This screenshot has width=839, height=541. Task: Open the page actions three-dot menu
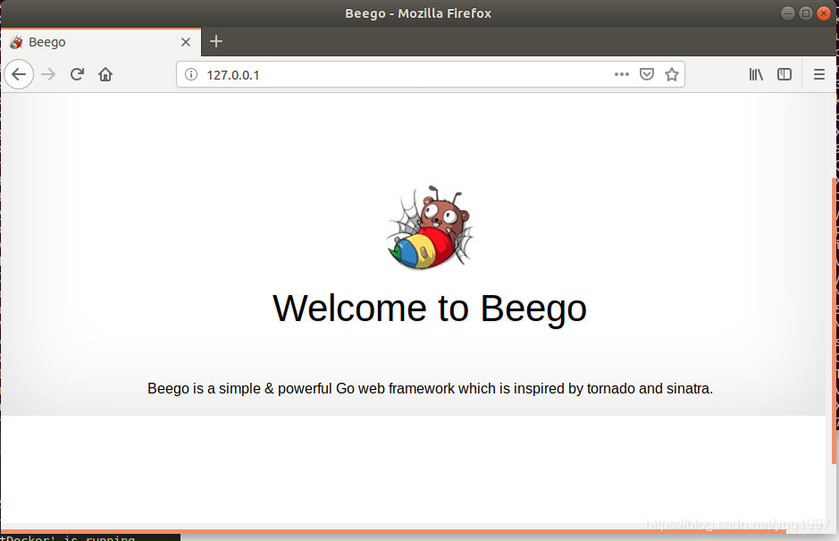622,74
